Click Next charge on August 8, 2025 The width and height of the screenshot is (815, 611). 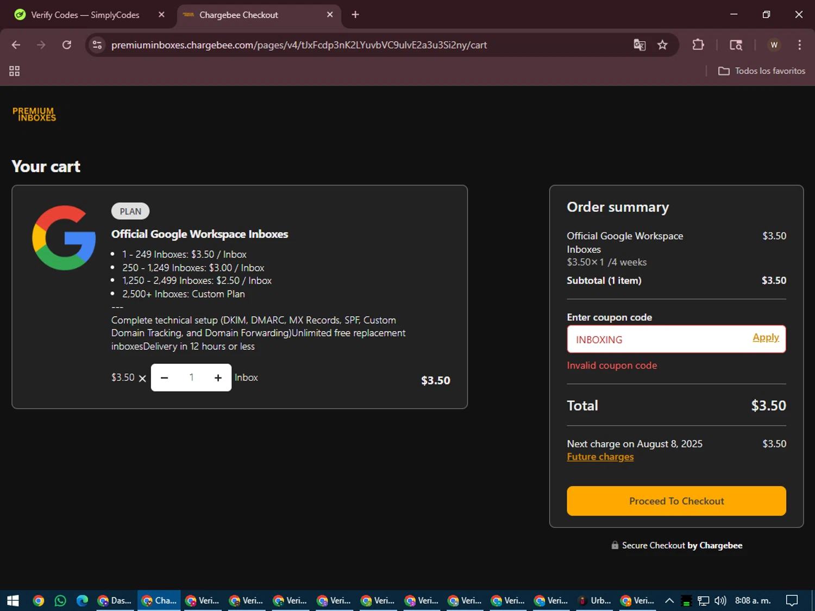[x=635, y=444]
